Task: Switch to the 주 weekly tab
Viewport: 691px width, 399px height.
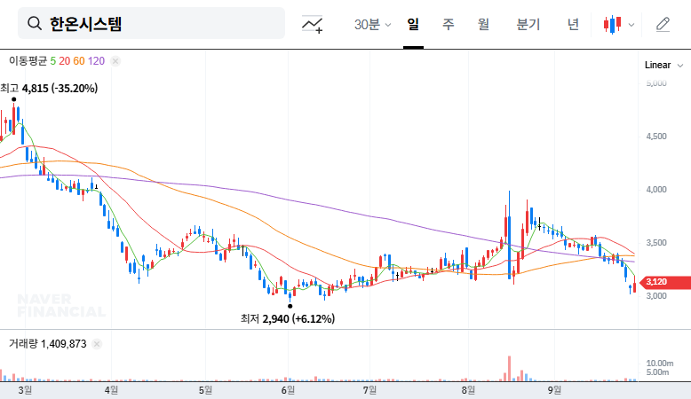Action: coord(449,24)
